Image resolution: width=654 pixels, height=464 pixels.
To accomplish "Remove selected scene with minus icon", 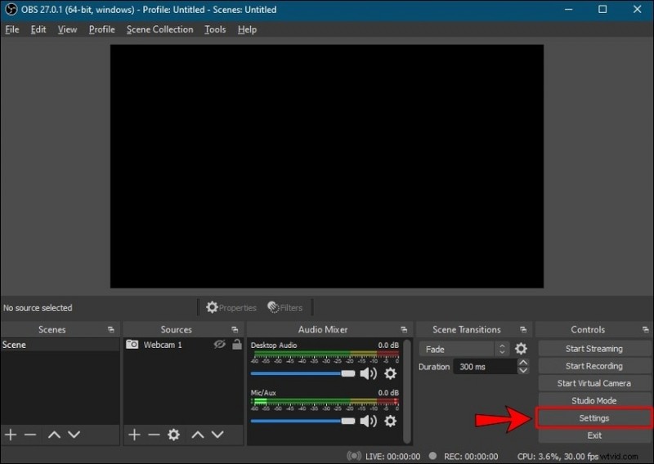I will tap(30, 435).
